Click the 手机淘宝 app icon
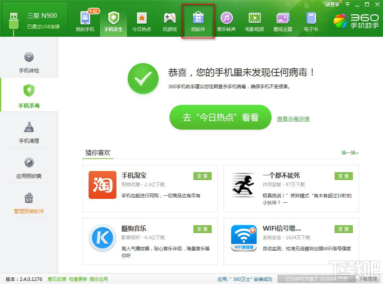 coord(103,185)
